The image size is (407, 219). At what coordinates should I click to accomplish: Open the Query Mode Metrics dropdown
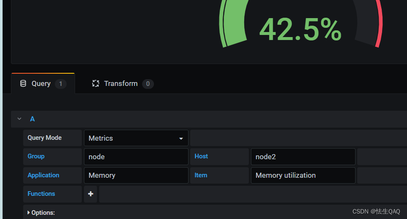point(136,138)
